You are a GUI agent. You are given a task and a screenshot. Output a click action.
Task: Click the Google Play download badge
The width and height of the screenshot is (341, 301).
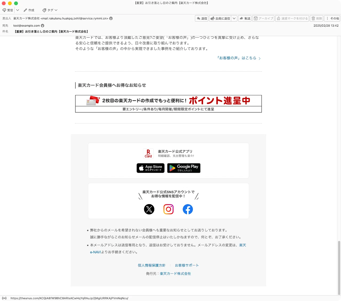pos(184,168)
